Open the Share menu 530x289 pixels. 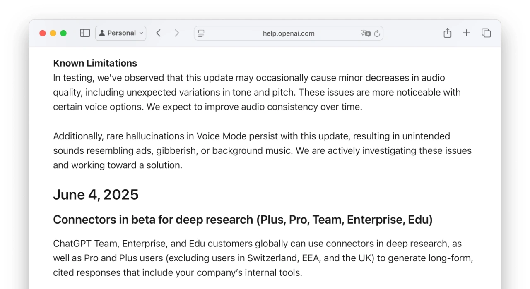click(447, 33)
